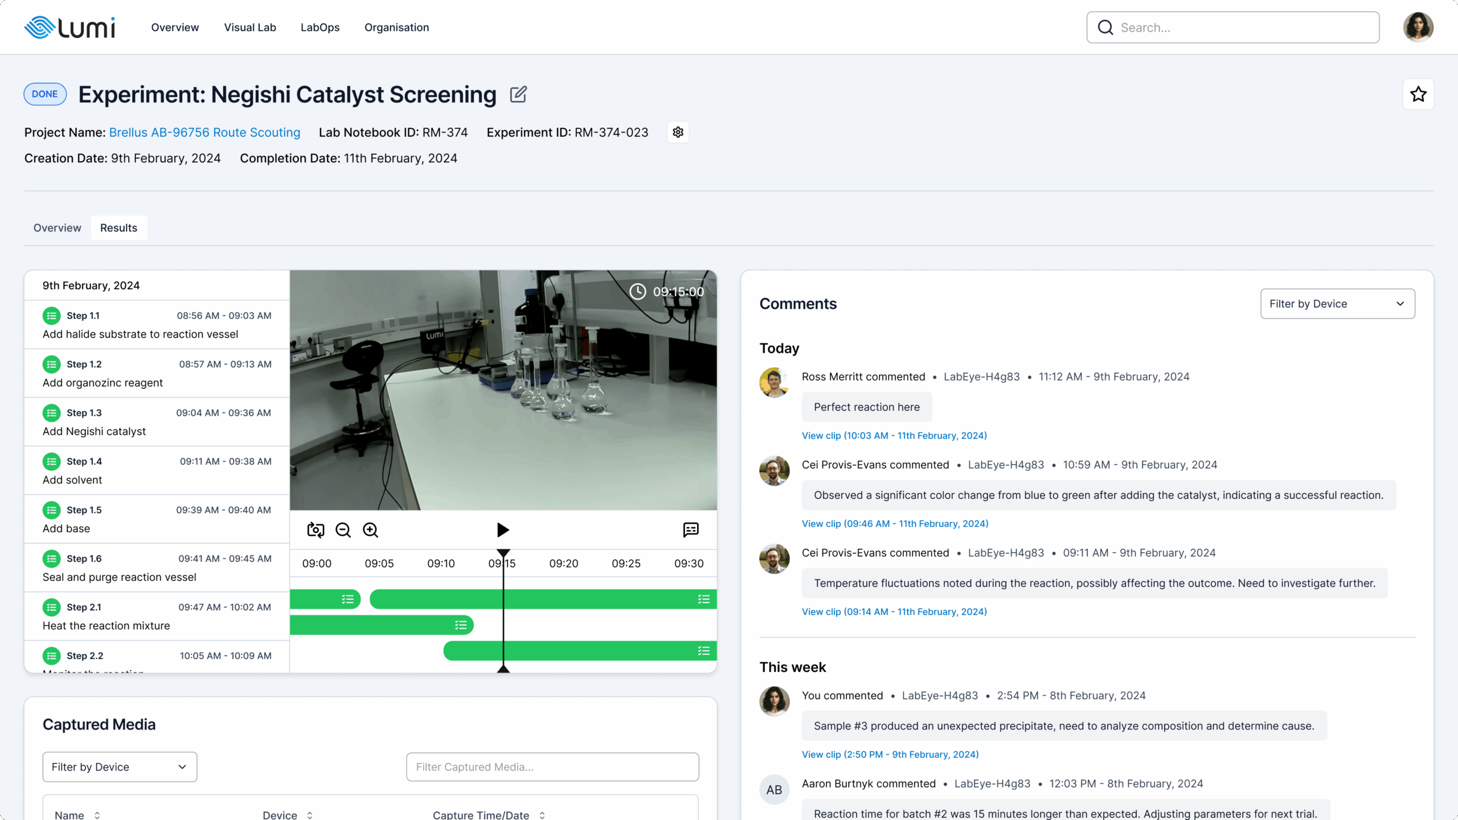The width and height of the screenshot is (1458, 820).
Task: Sort Captured Media by Device column
Action: (x=288, y=815)
